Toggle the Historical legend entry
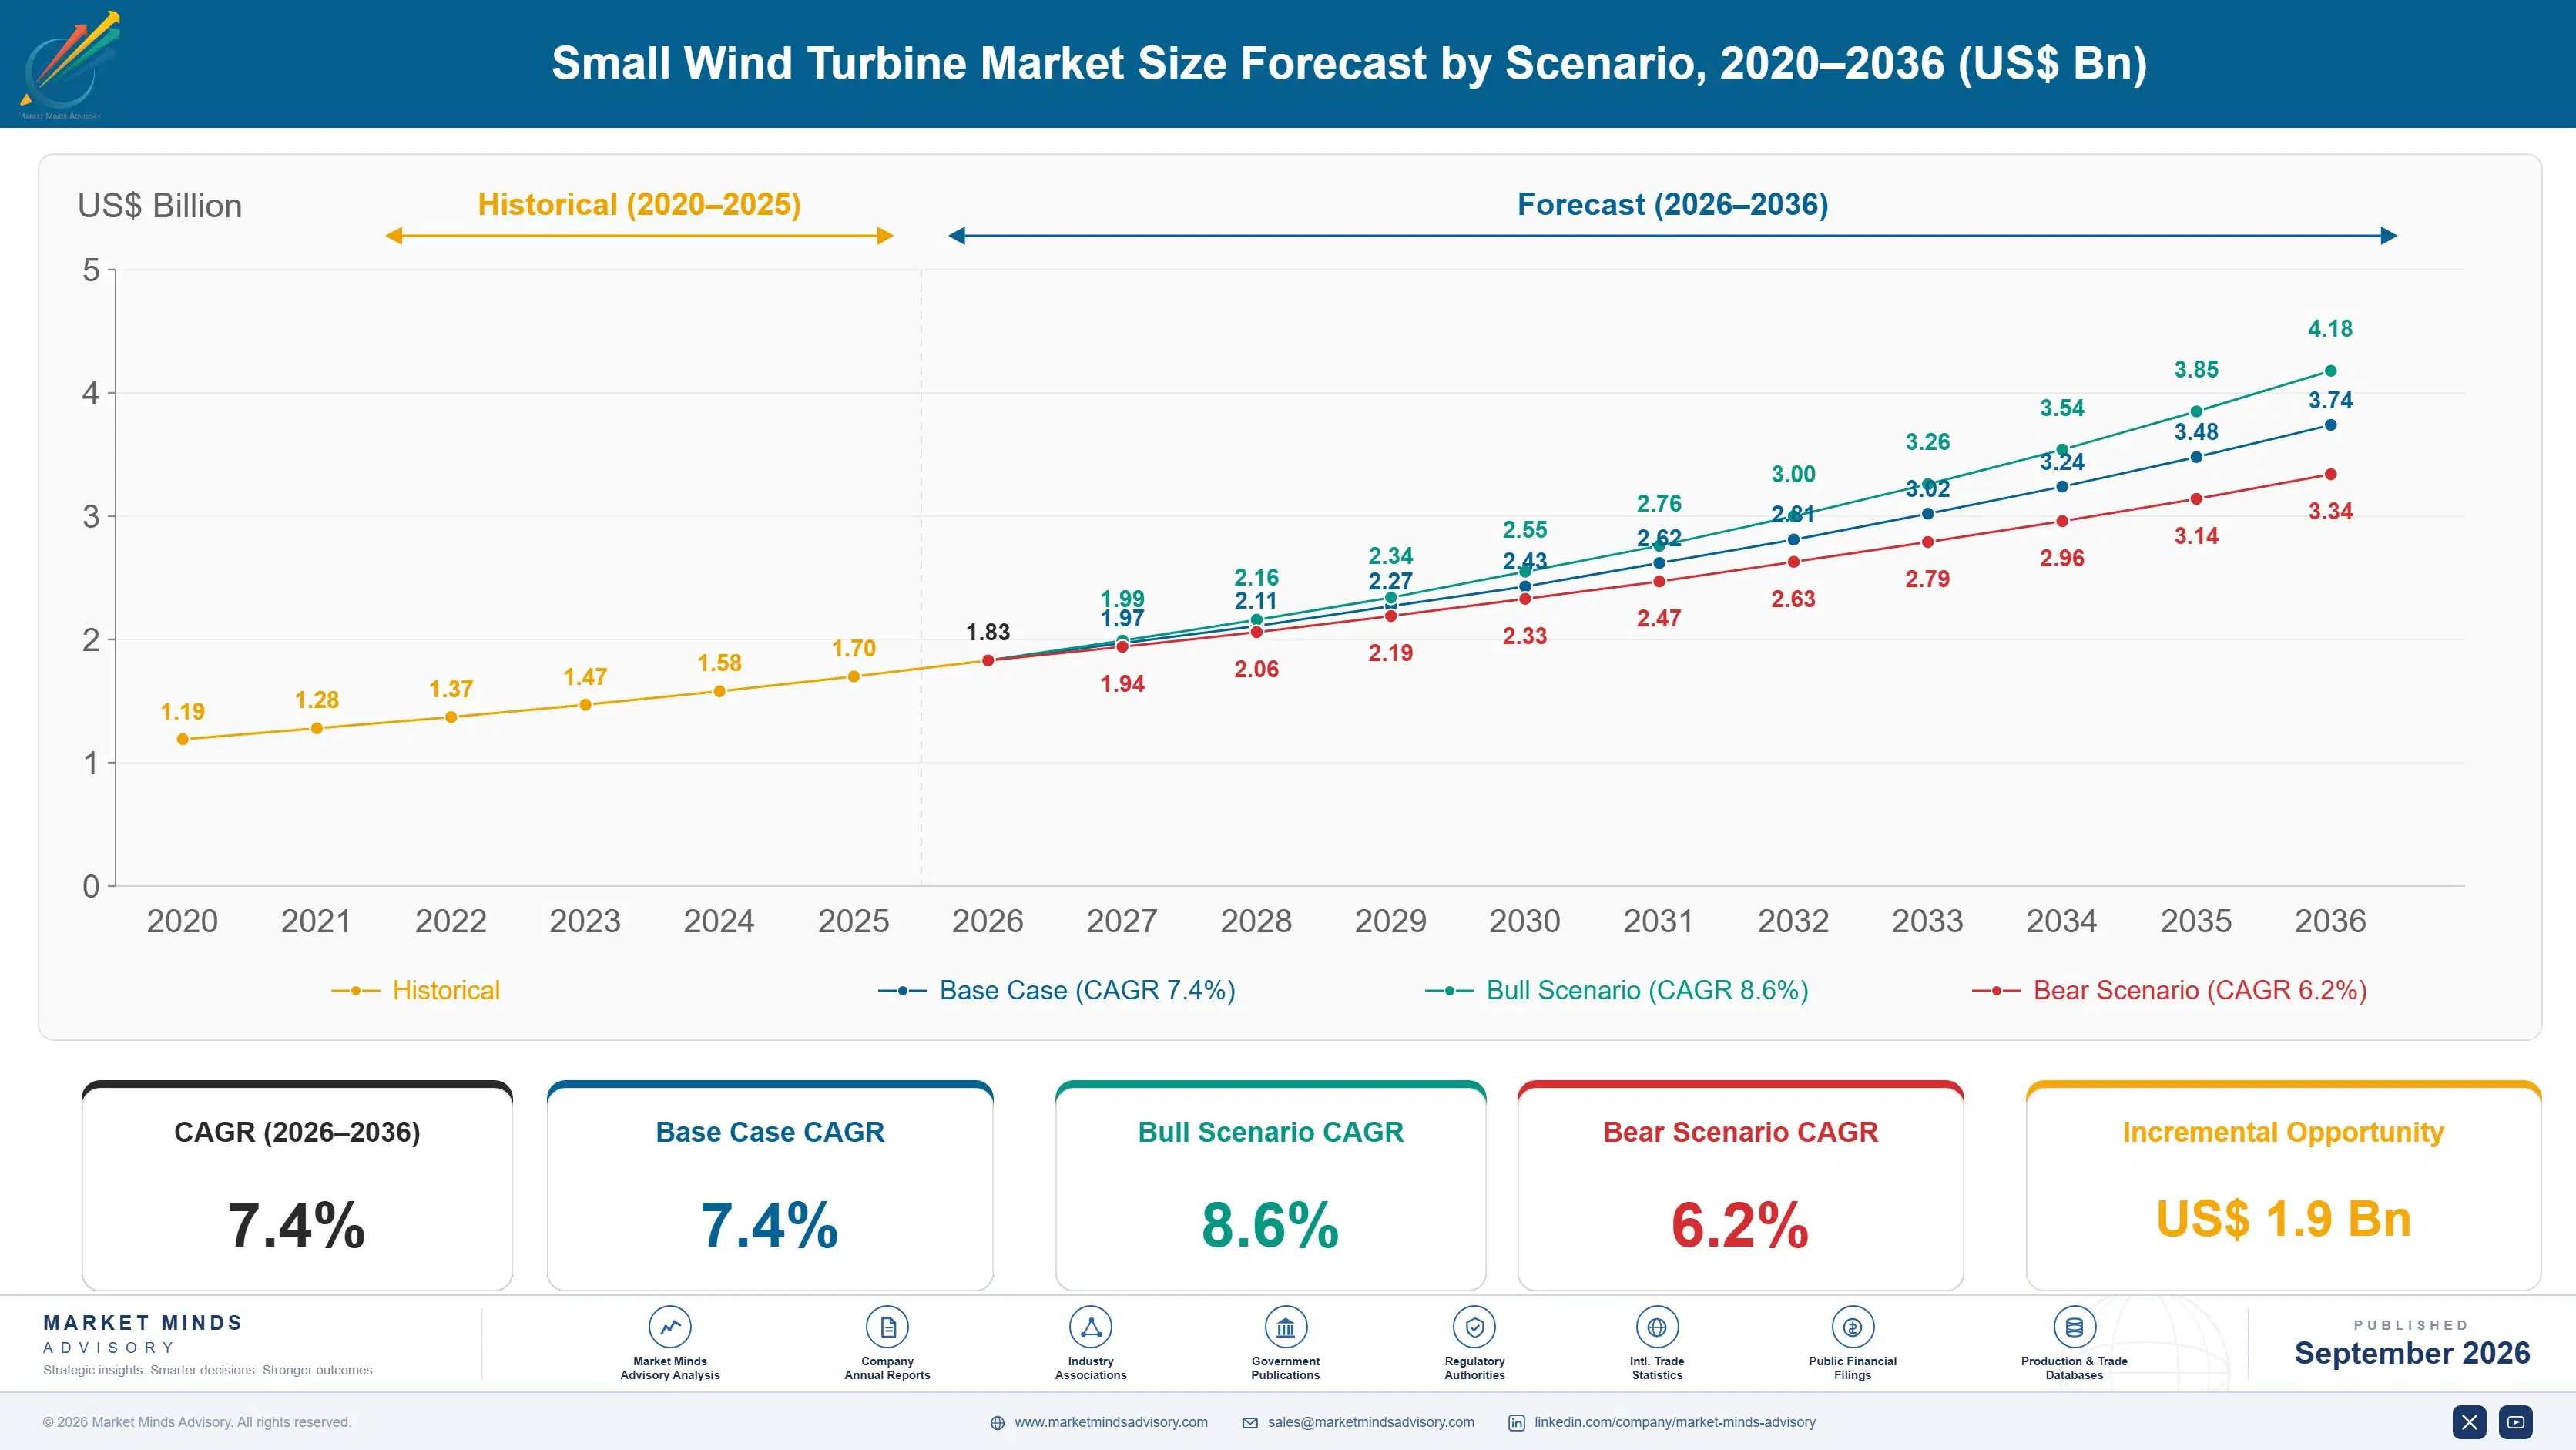2576x1450 pixels. pos(416,990)
